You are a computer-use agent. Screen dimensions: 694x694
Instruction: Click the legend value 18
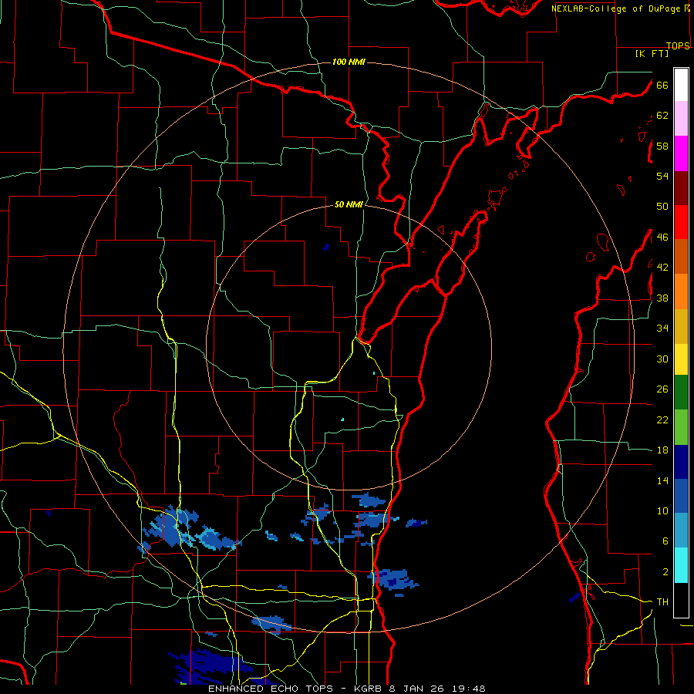pos(662,450)
